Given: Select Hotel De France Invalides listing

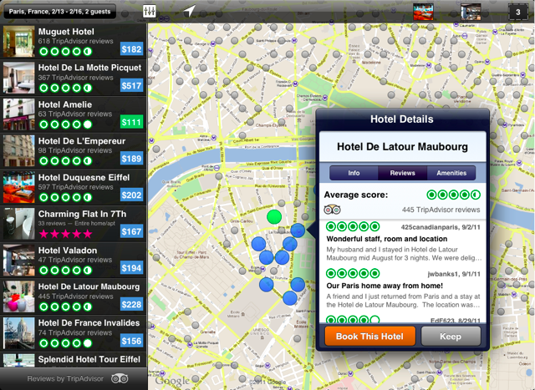Looking at the screenshot, I should pyautogui.click(x=74, y=333).
